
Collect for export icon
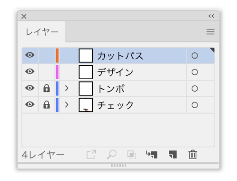click(x=91, y=154)
